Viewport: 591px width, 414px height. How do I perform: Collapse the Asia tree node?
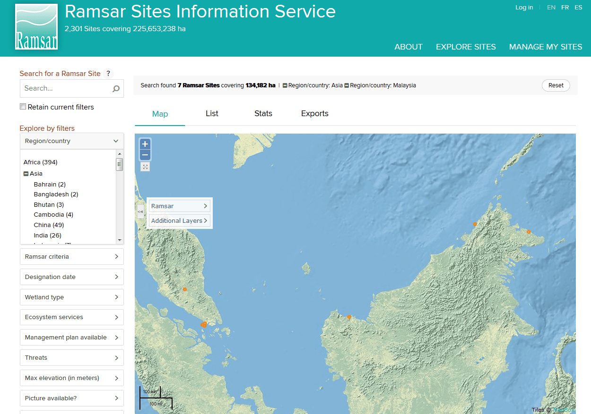(26, 174)
